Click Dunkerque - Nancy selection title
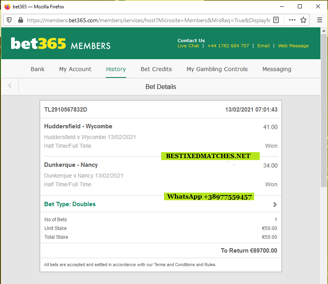328x284 pixels. tap(71, 165)
